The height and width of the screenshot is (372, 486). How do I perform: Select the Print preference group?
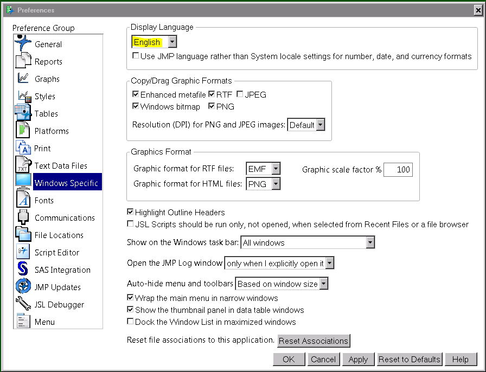click(42, 149)
